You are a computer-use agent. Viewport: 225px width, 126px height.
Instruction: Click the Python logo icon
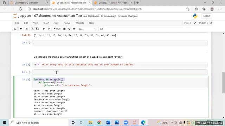click(x=195, y=16)
